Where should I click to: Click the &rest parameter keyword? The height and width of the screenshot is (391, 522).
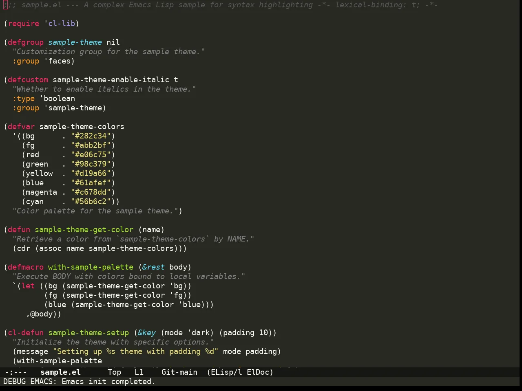[x=153, y=267]
